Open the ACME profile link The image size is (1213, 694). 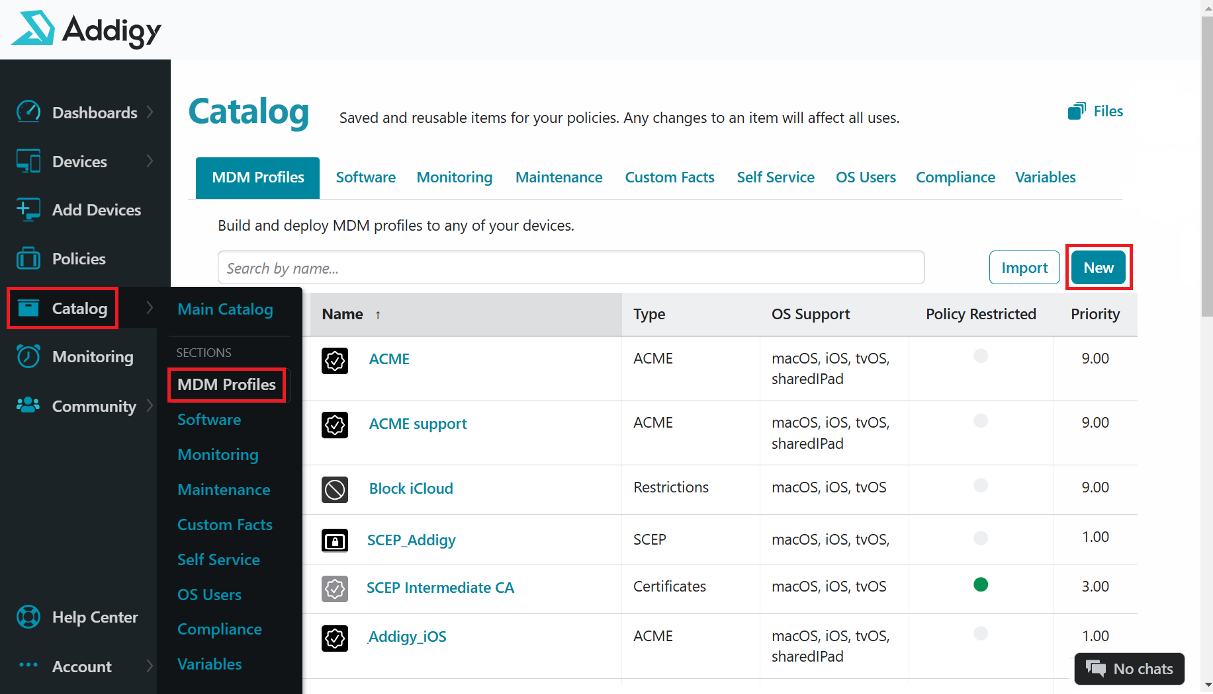click(x=389, y=359)
